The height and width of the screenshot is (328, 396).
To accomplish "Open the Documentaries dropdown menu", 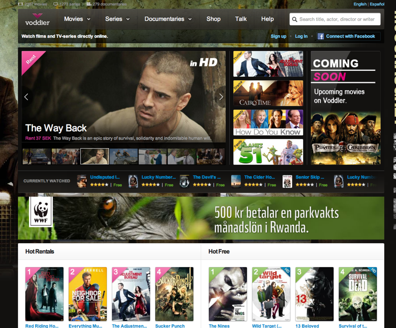I will (x=168, y=19).
